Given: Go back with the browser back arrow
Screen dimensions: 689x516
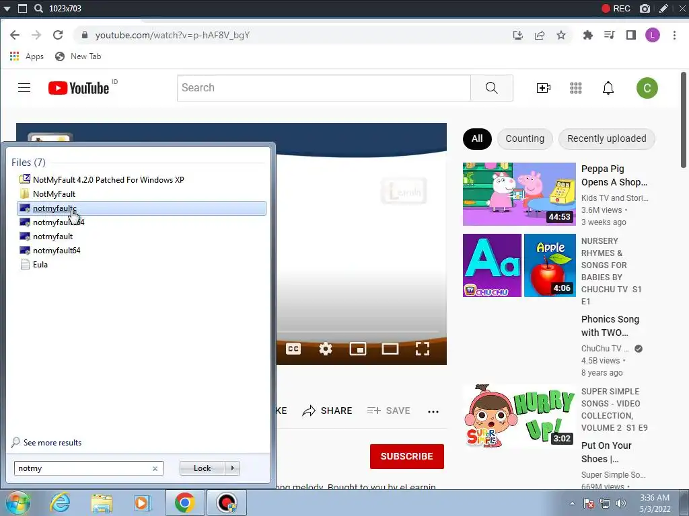Looking at the screenshot, I should click(15, 35).
